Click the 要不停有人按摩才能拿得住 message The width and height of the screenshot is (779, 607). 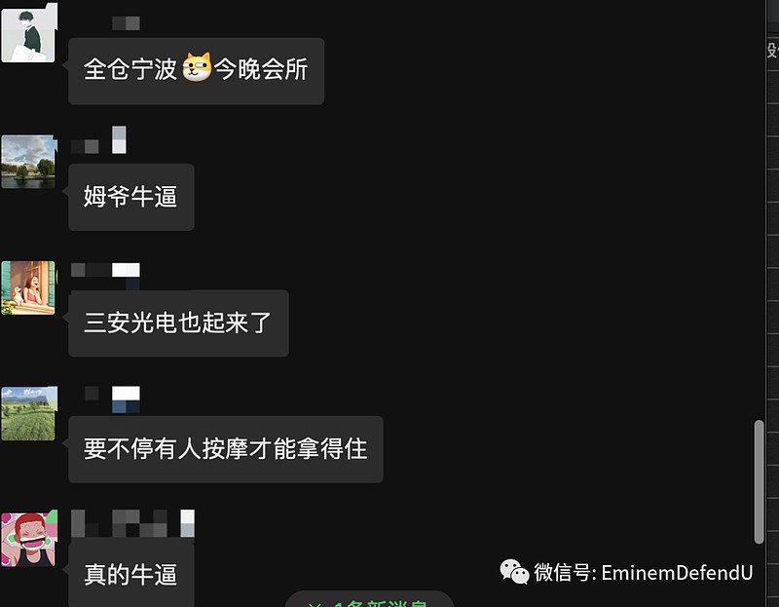click(x=226, y=449)
